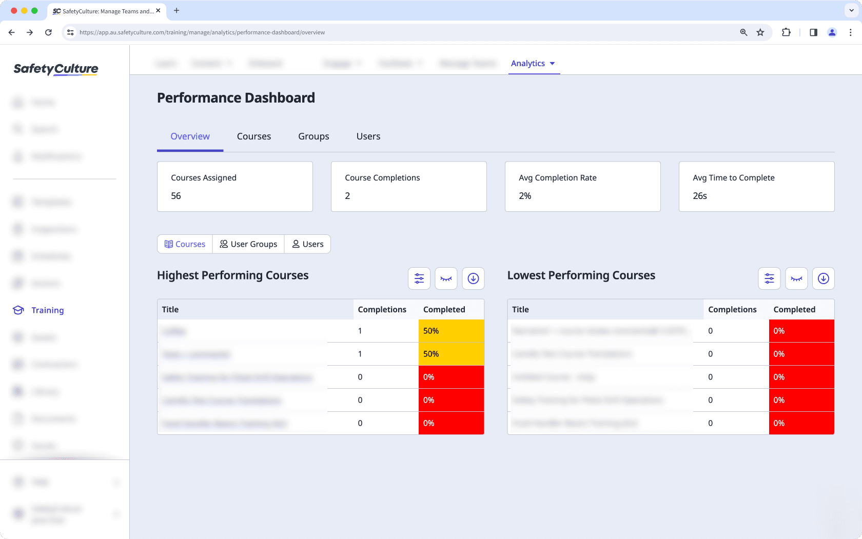
Task: Click the User Groups segmented button
Action: pyautogui.click(x=248, y=244)
